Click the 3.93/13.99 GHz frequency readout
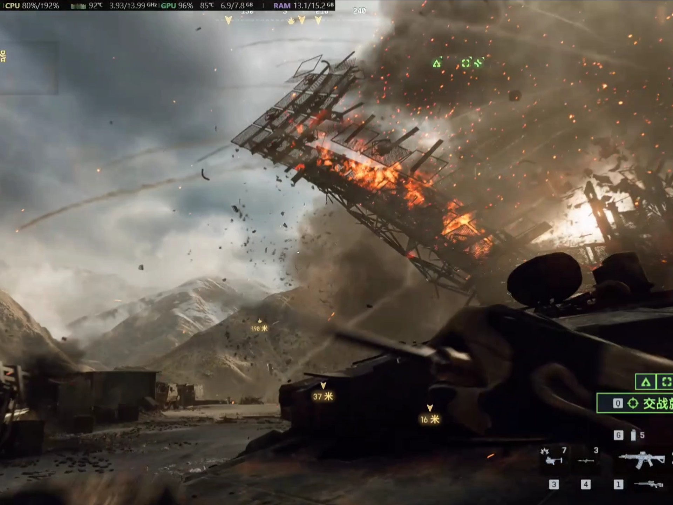The image size is (673, 505). point(133,6)
